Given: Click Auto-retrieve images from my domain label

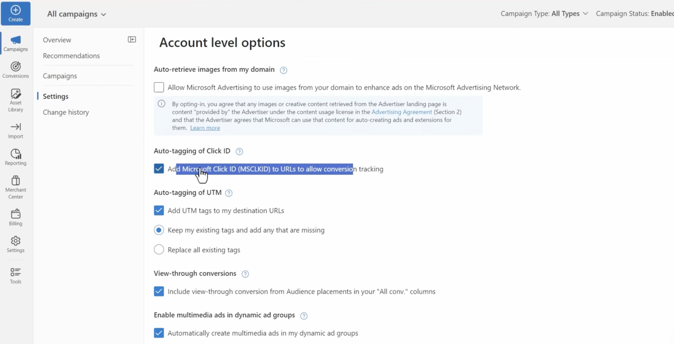Looking at the screenshot, I should point(214,69).
